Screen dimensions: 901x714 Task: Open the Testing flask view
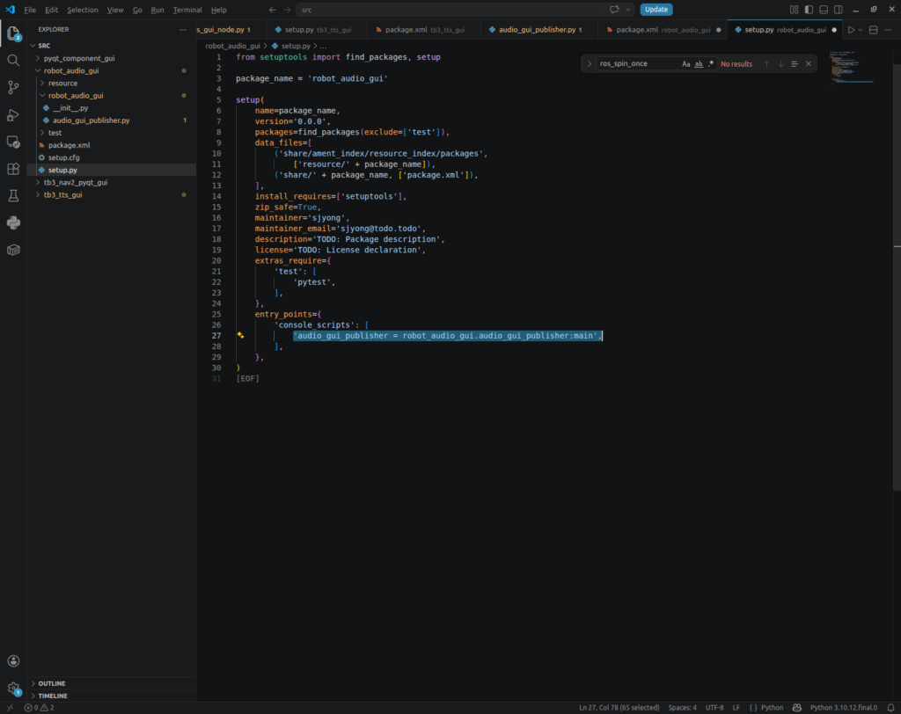pos(13,196)
